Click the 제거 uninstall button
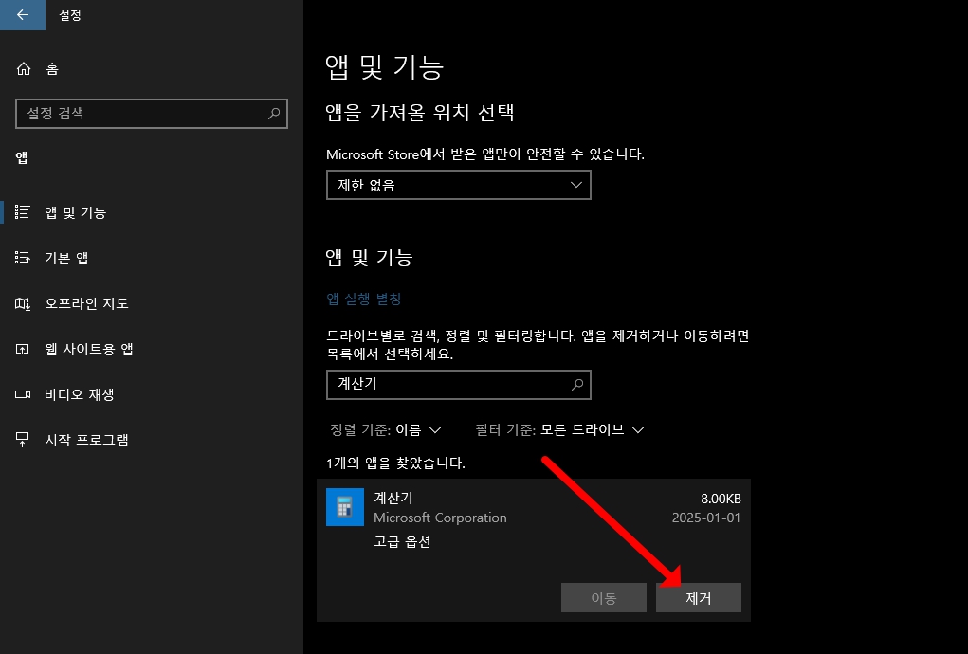Screen dimensions: 968x654 click(x=698, y=597)
